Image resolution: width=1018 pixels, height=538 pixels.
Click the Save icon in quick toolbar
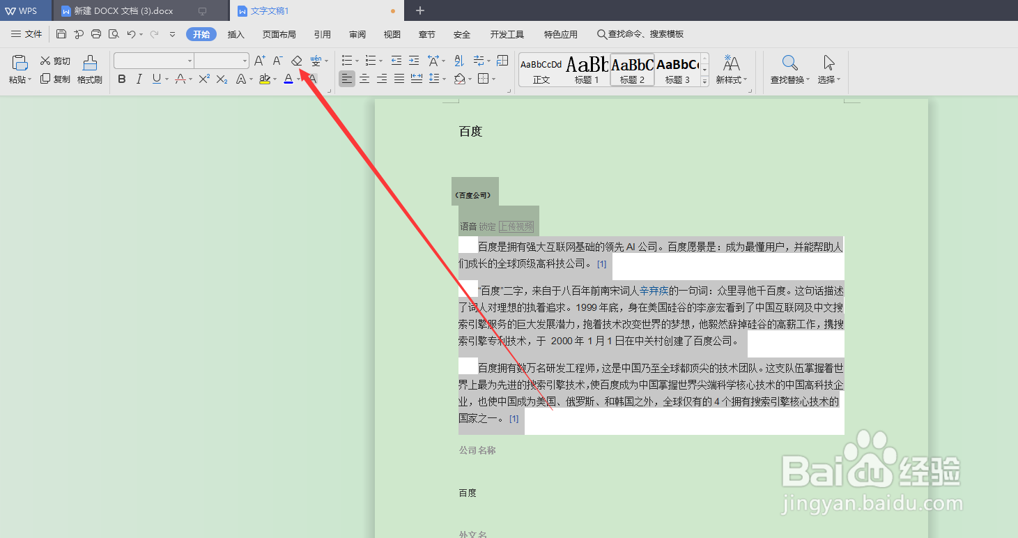(61, 34)
